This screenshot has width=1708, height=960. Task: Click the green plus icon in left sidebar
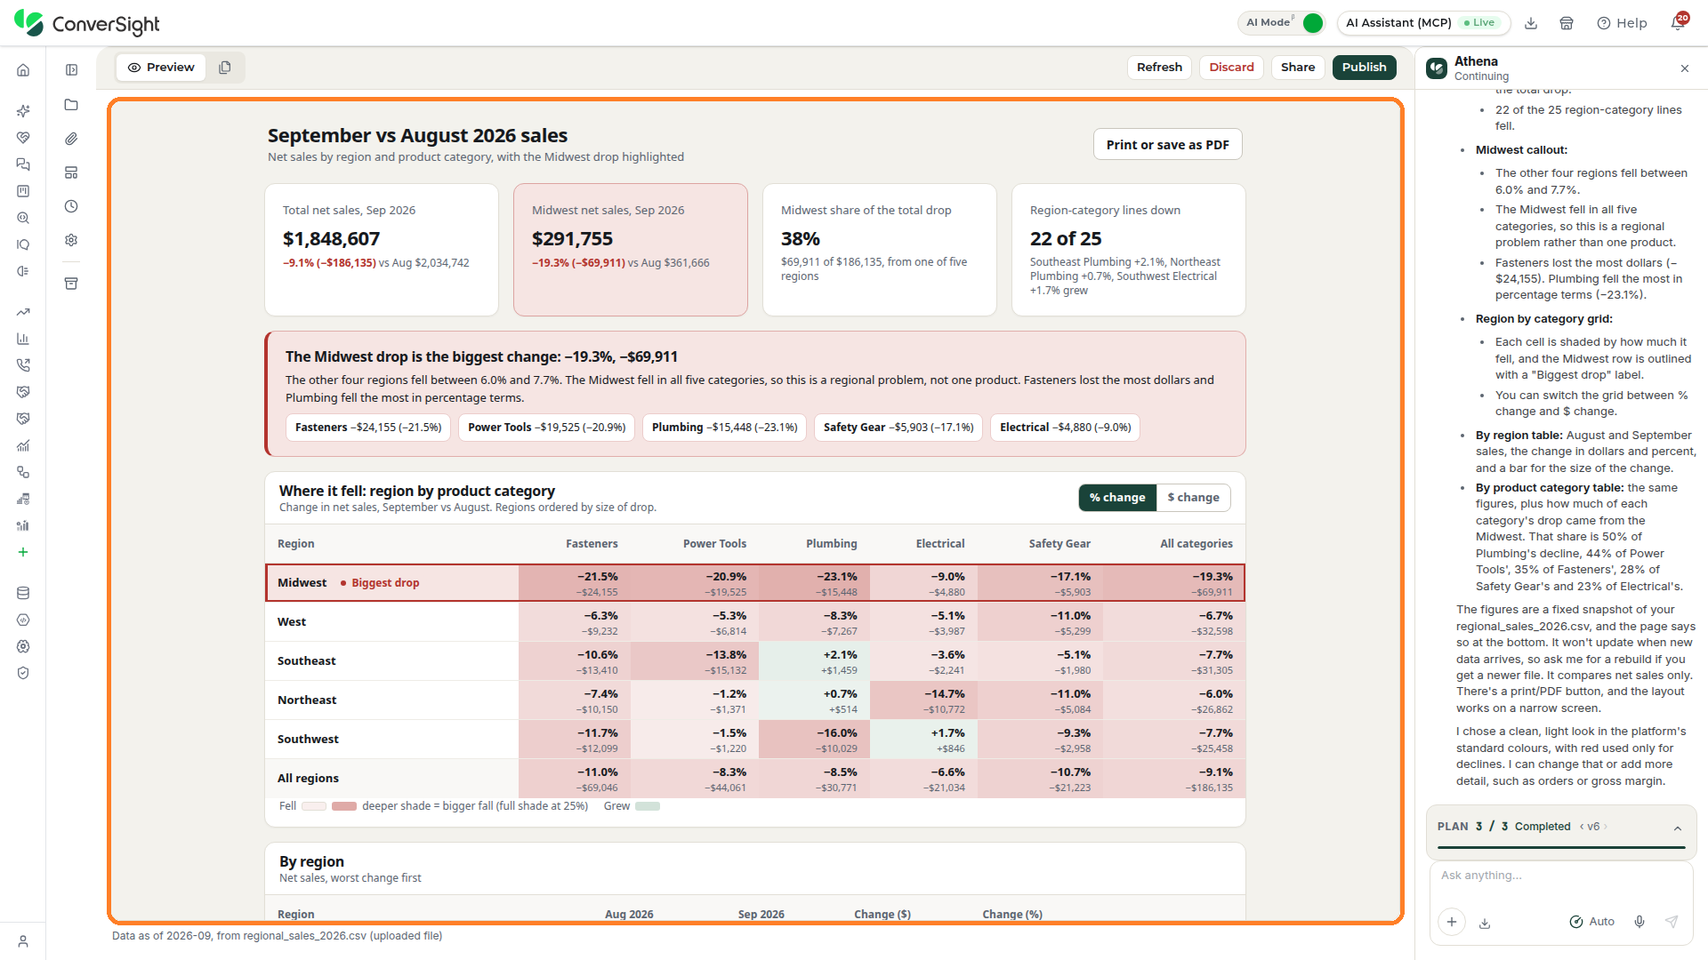pos(23,552)
